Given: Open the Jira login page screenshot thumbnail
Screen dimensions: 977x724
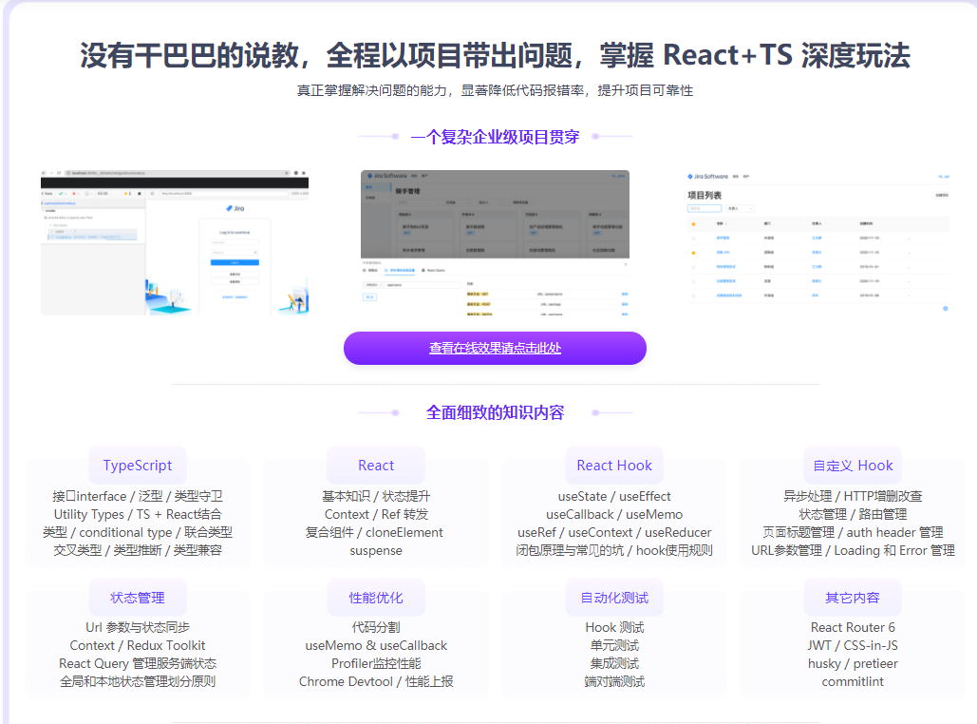Looking at the screenshot, I should pyautogui.click(x=174, y=243).
